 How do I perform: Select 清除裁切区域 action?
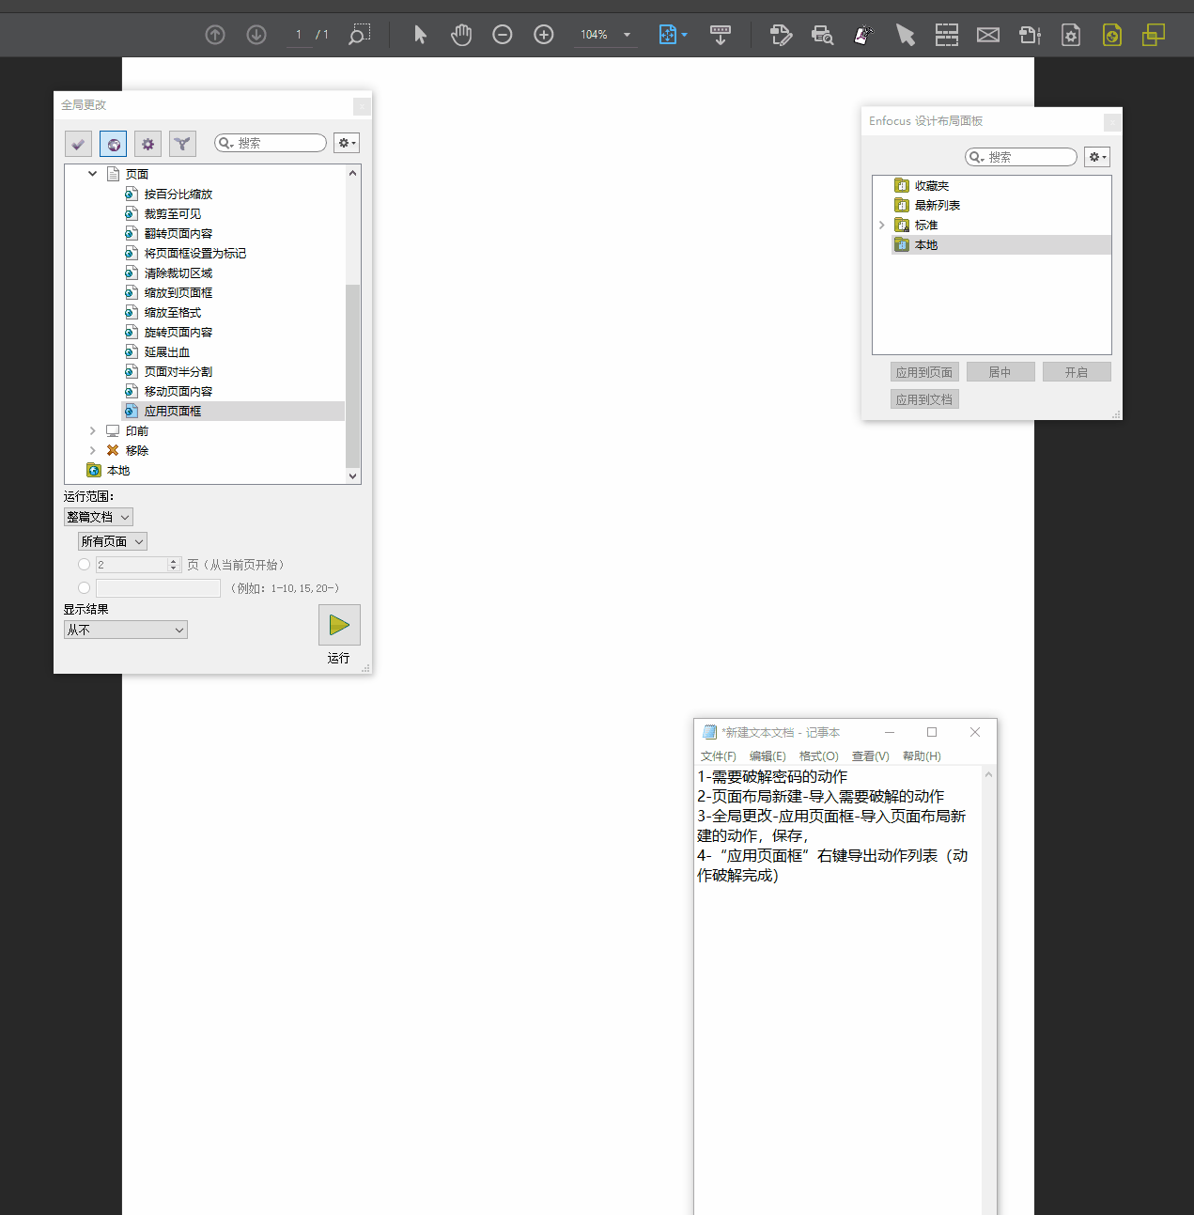click(178, 273)
